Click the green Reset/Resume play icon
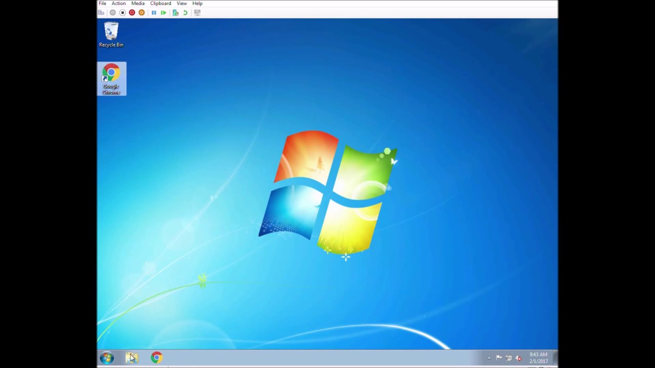655x368 pixels. pyautogui.click(x=163, y=12)
